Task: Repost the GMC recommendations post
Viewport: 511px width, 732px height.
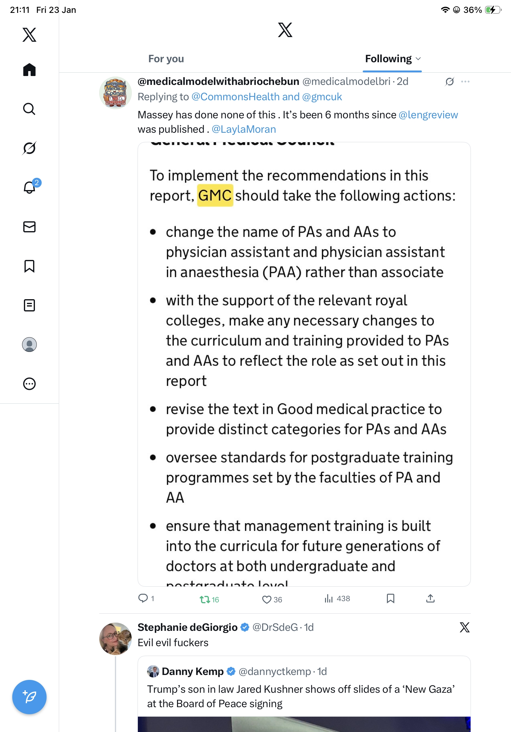Action: pyautogui.click(x=205, y=599)
